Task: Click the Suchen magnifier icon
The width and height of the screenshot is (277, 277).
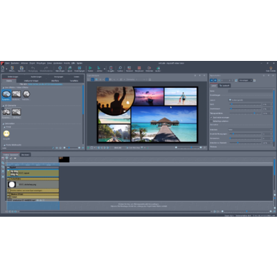Action: click(x=120, y=68)
